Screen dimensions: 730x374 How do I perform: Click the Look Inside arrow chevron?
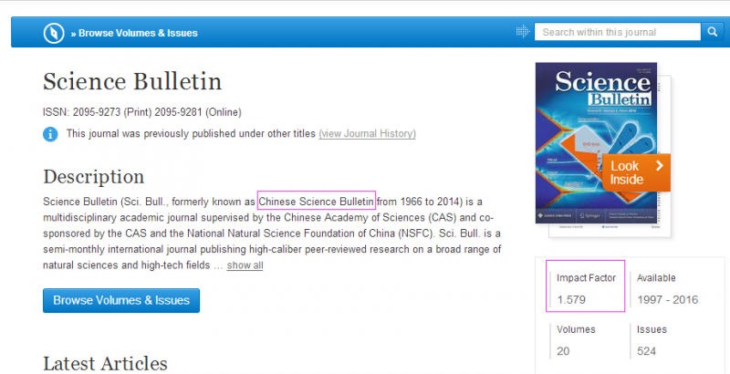659,166
